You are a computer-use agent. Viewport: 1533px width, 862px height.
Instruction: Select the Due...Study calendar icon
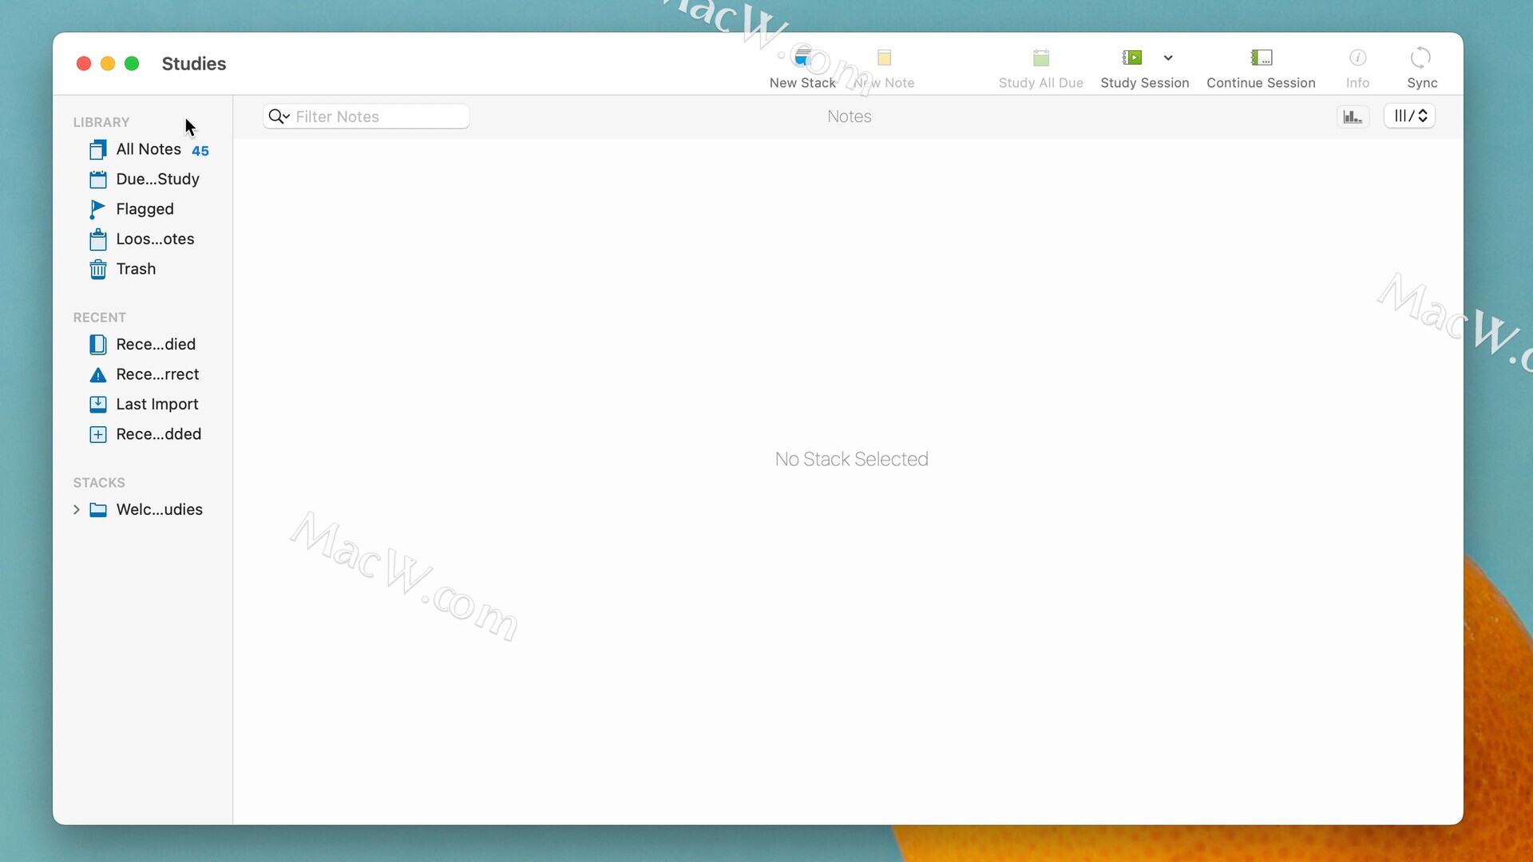click(97, 180)
